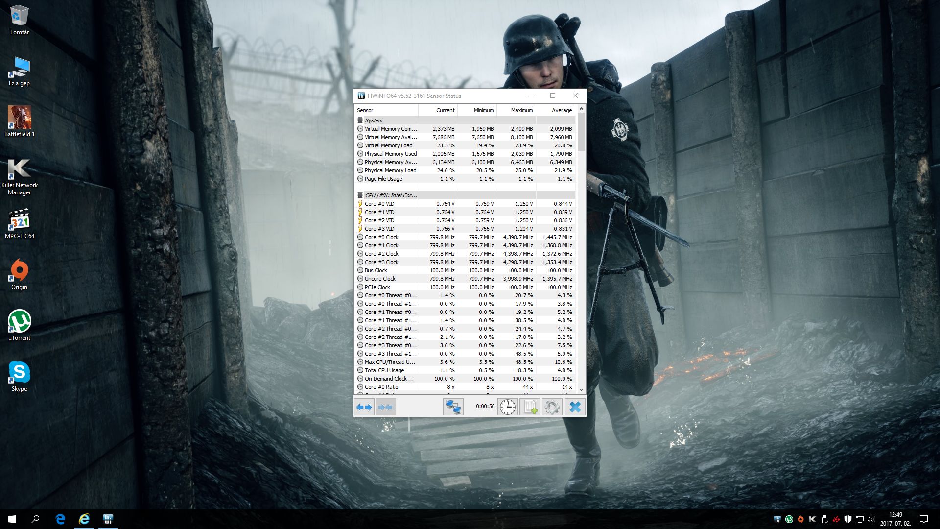Click the volume speaker tray icon
The image size is (940, 529).
[870, 519]
